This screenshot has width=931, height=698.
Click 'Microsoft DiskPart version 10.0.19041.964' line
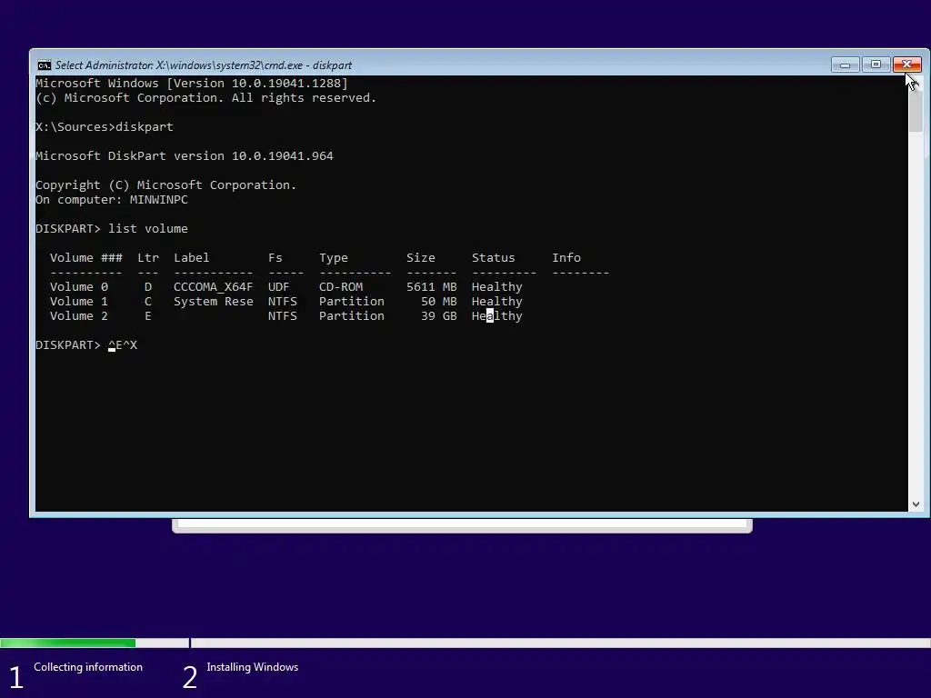pos(184,155)
